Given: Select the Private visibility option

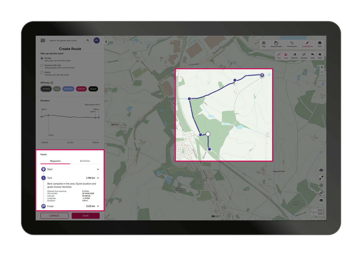Looking at the screenshot, I should click(x=42, y=58).
